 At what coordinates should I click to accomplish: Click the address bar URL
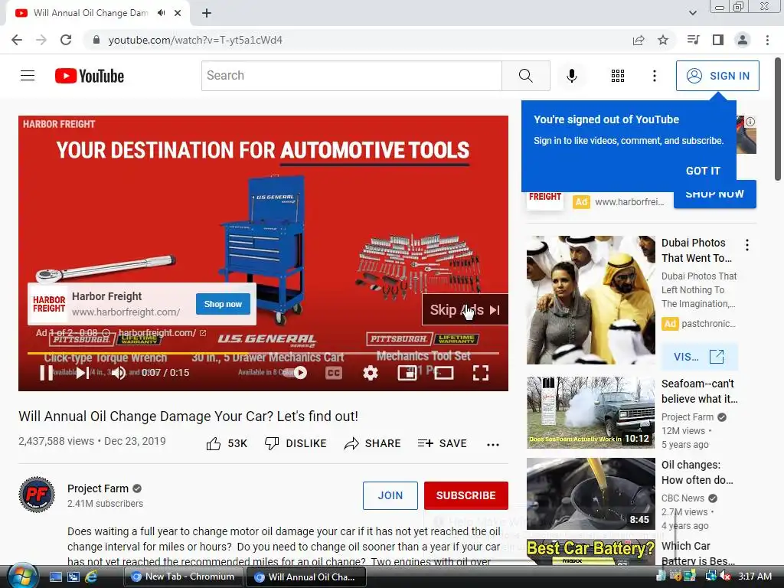pos(195,40)
